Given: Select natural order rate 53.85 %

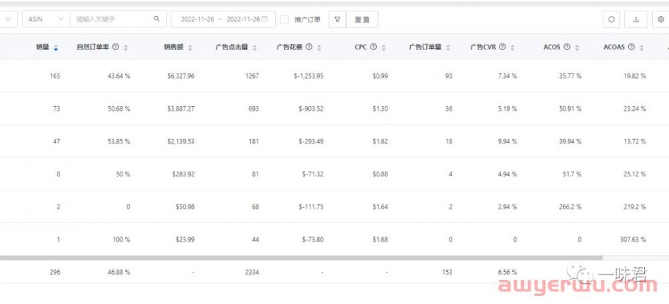Looking at the screenshot, I should click(x=119, y=141).
